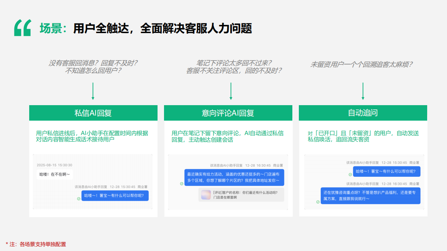
Task: Click the check icon beside 哈喽 bubble in 自动追问 card
Action: [350, 174]
